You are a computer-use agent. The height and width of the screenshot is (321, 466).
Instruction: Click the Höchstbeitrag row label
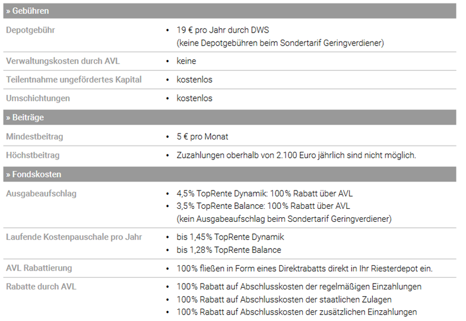coord(34,155)
